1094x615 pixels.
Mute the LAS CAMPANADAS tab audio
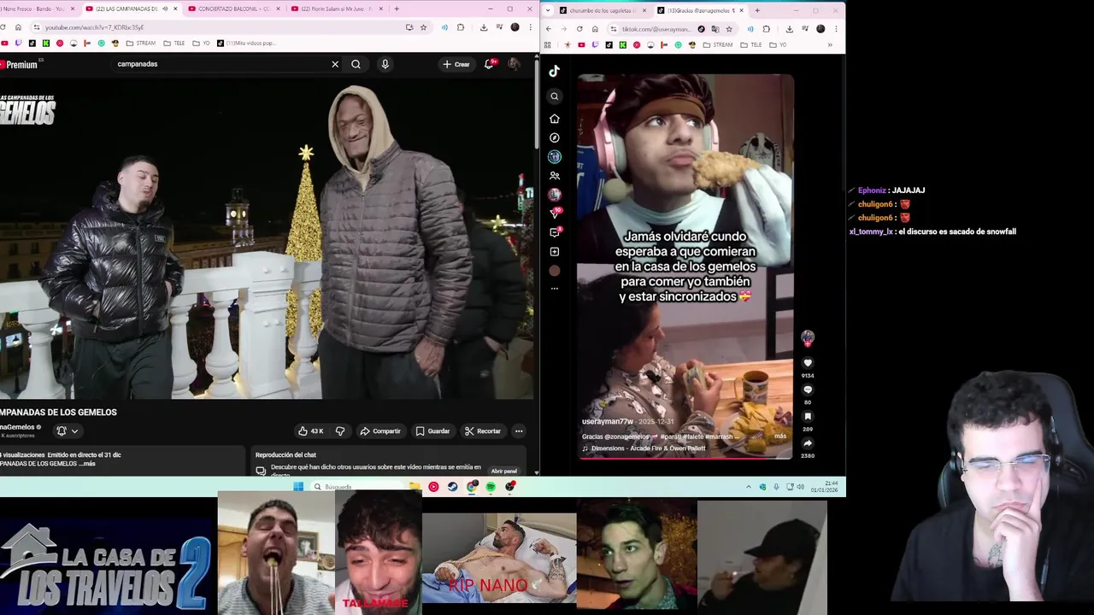(x=166, y=9)
